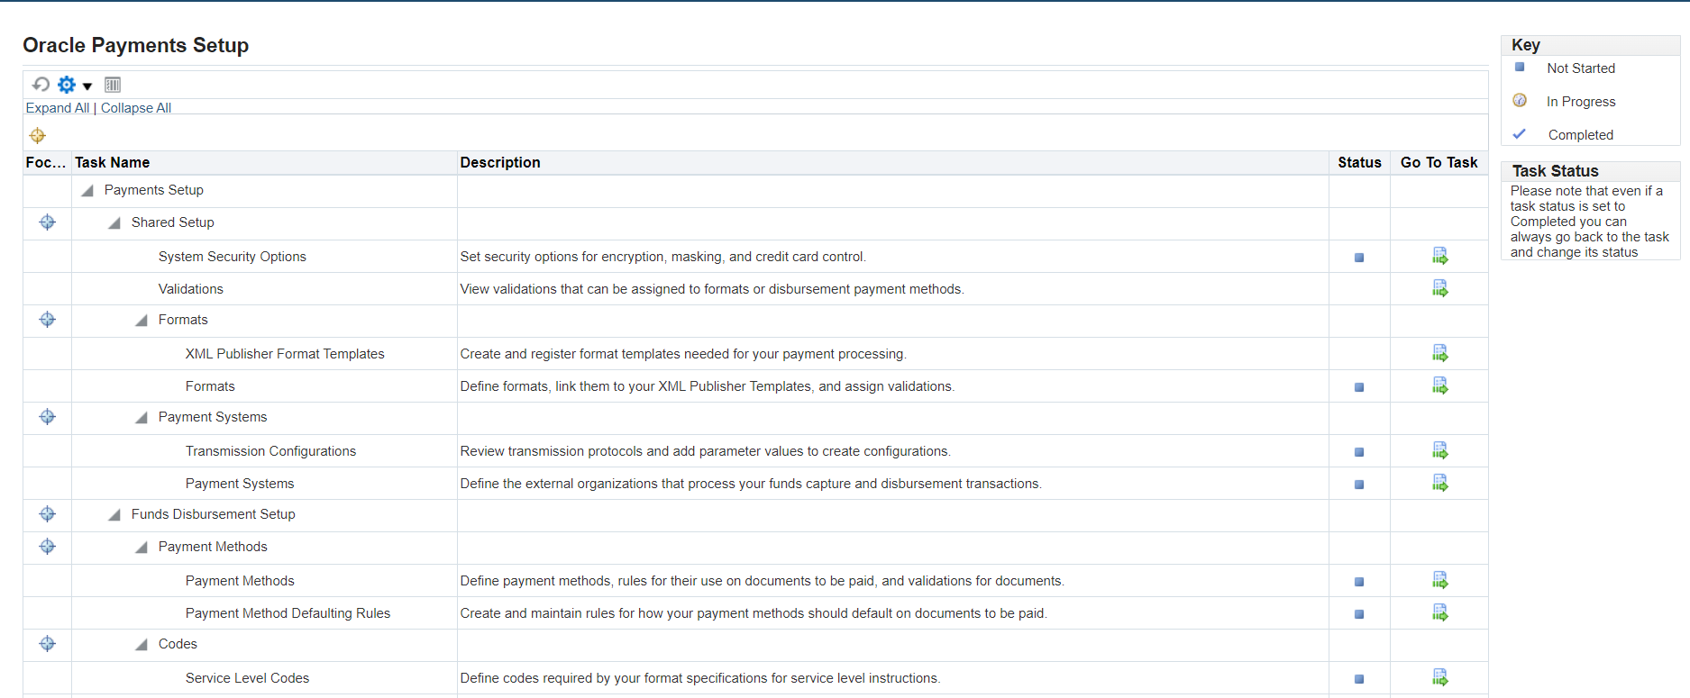Go to task for XML Publisher Format Templates
The image size is (1690, 698).
[1440, 354]
